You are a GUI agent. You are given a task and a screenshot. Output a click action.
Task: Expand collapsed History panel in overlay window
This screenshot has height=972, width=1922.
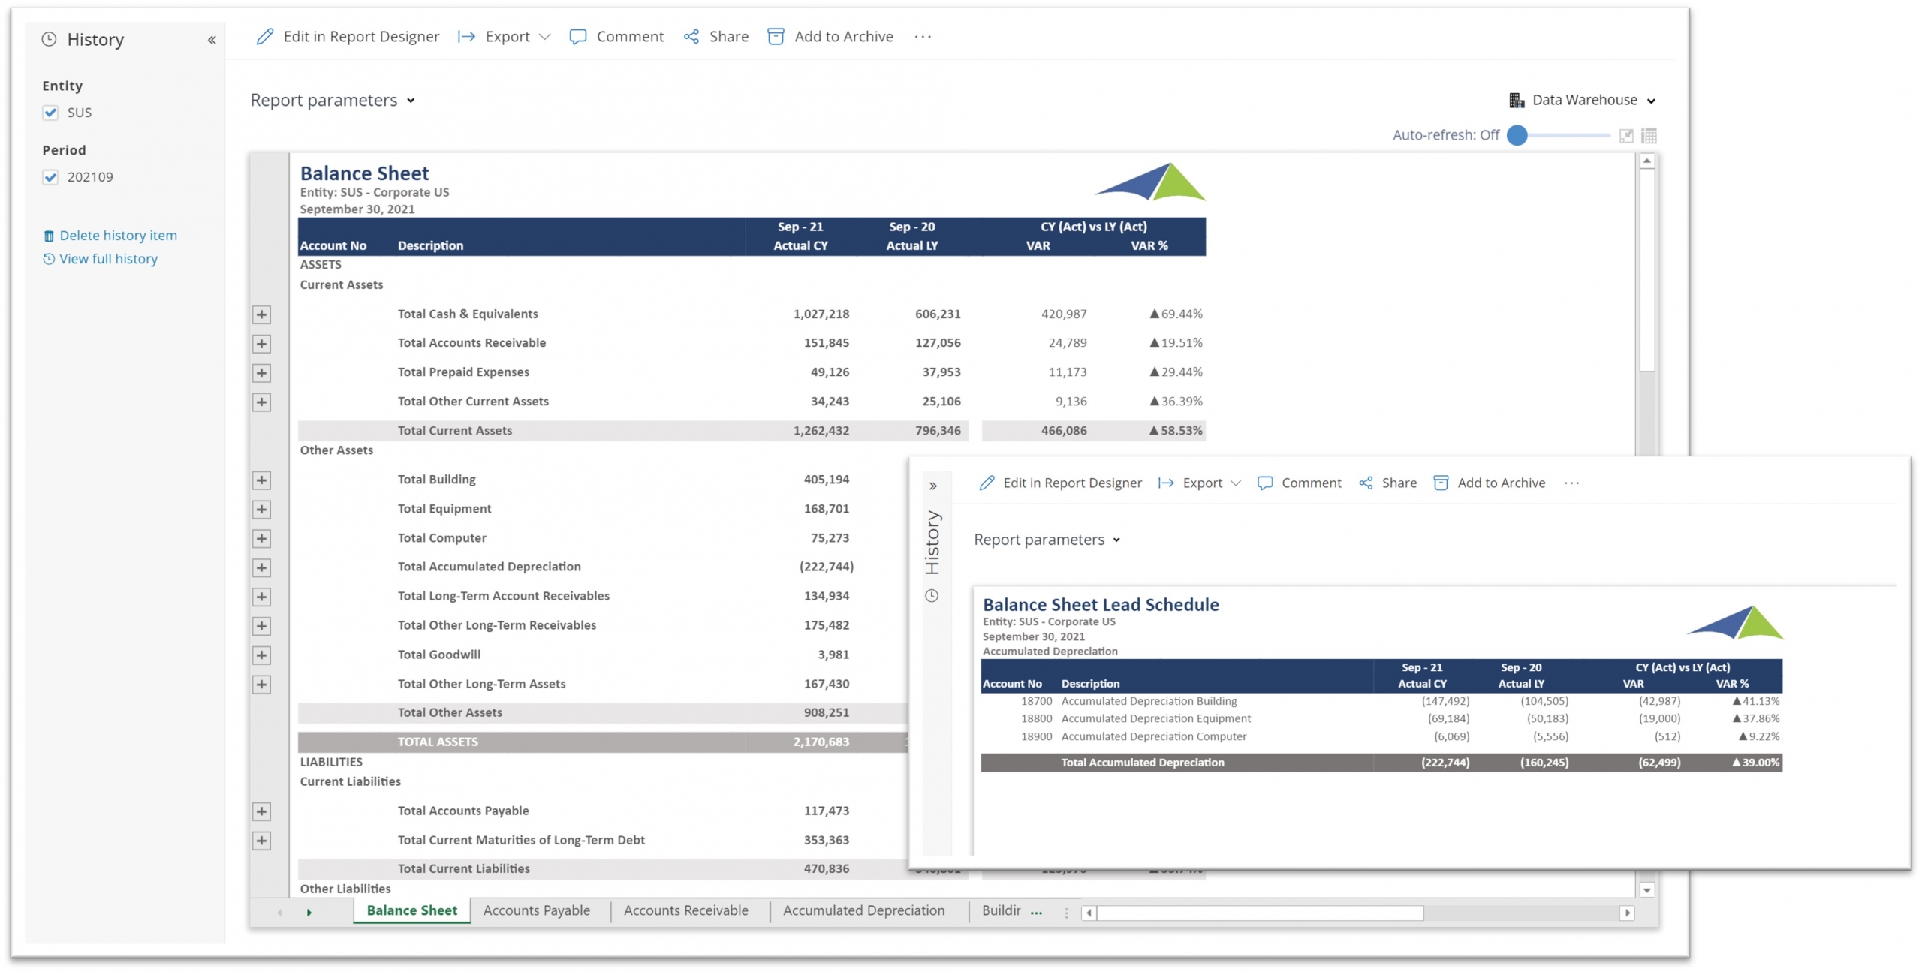click(x=932, y=486)
